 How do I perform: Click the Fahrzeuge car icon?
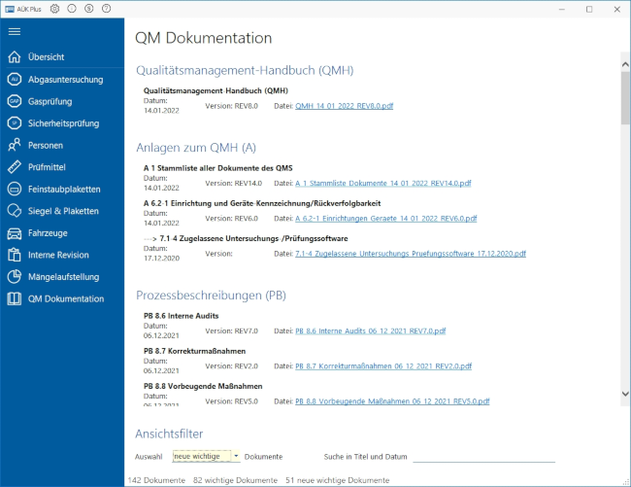pyautogui.click(x=14, y=233)
